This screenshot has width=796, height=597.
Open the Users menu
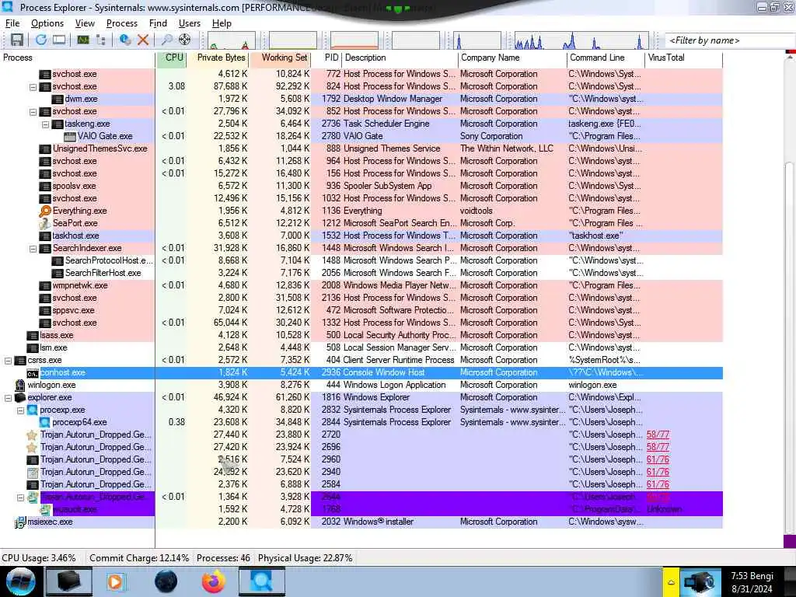pos(190,23)
